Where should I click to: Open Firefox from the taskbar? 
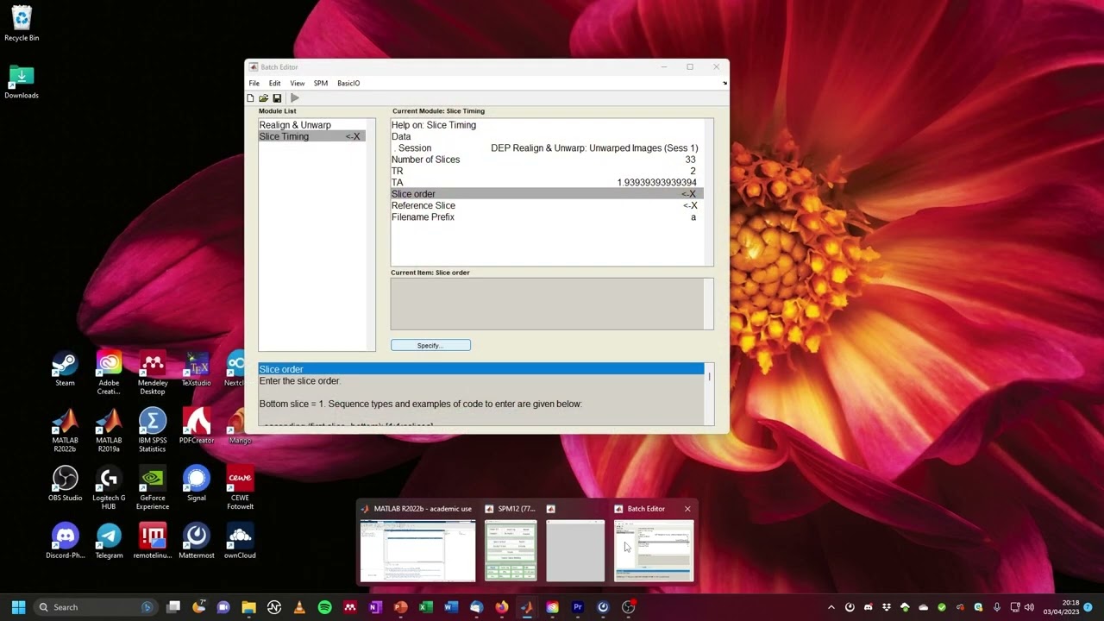[x=501, y=607]
